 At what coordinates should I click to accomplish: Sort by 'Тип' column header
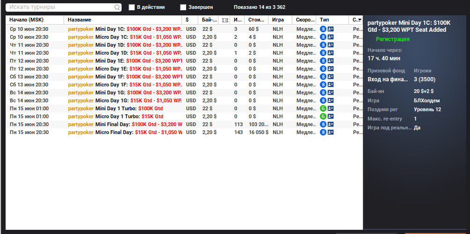(x=332, y=20)
